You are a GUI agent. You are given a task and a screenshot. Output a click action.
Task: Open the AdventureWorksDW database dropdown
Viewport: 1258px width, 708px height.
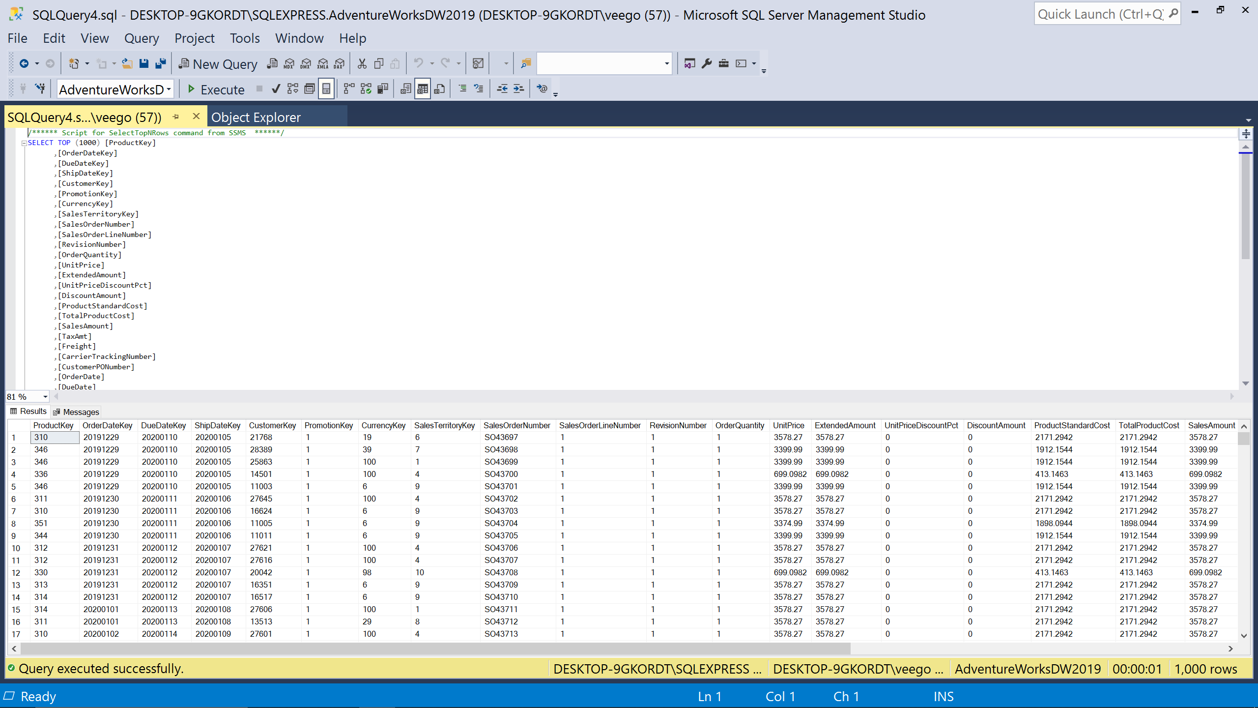click(169, 89)
